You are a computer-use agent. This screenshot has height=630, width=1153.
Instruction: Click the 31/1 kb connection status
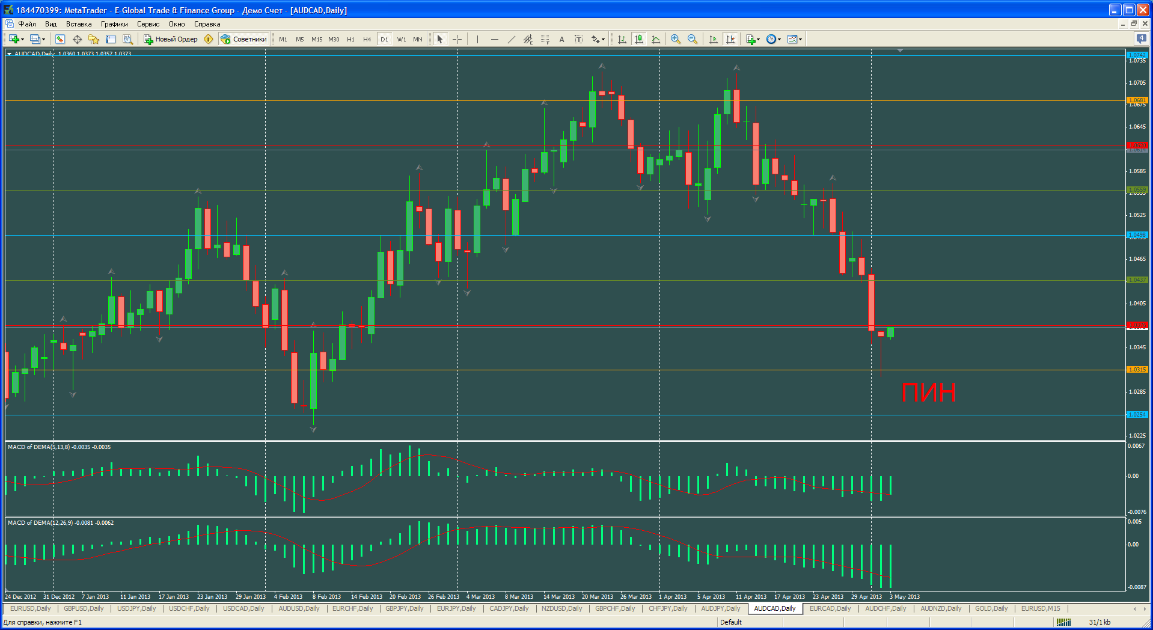pos(1099,622)
